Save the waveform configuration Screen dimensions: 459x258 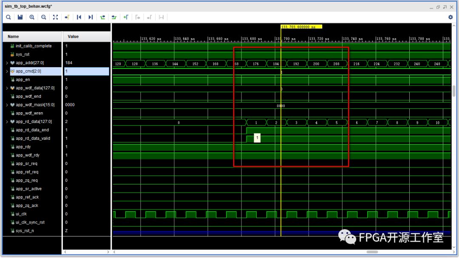click(20, 17)
